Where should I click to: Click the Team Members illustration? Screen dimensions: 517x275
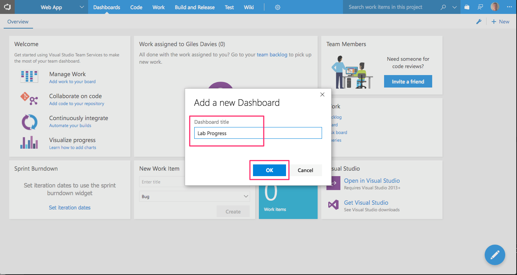(x=352, y=72)
